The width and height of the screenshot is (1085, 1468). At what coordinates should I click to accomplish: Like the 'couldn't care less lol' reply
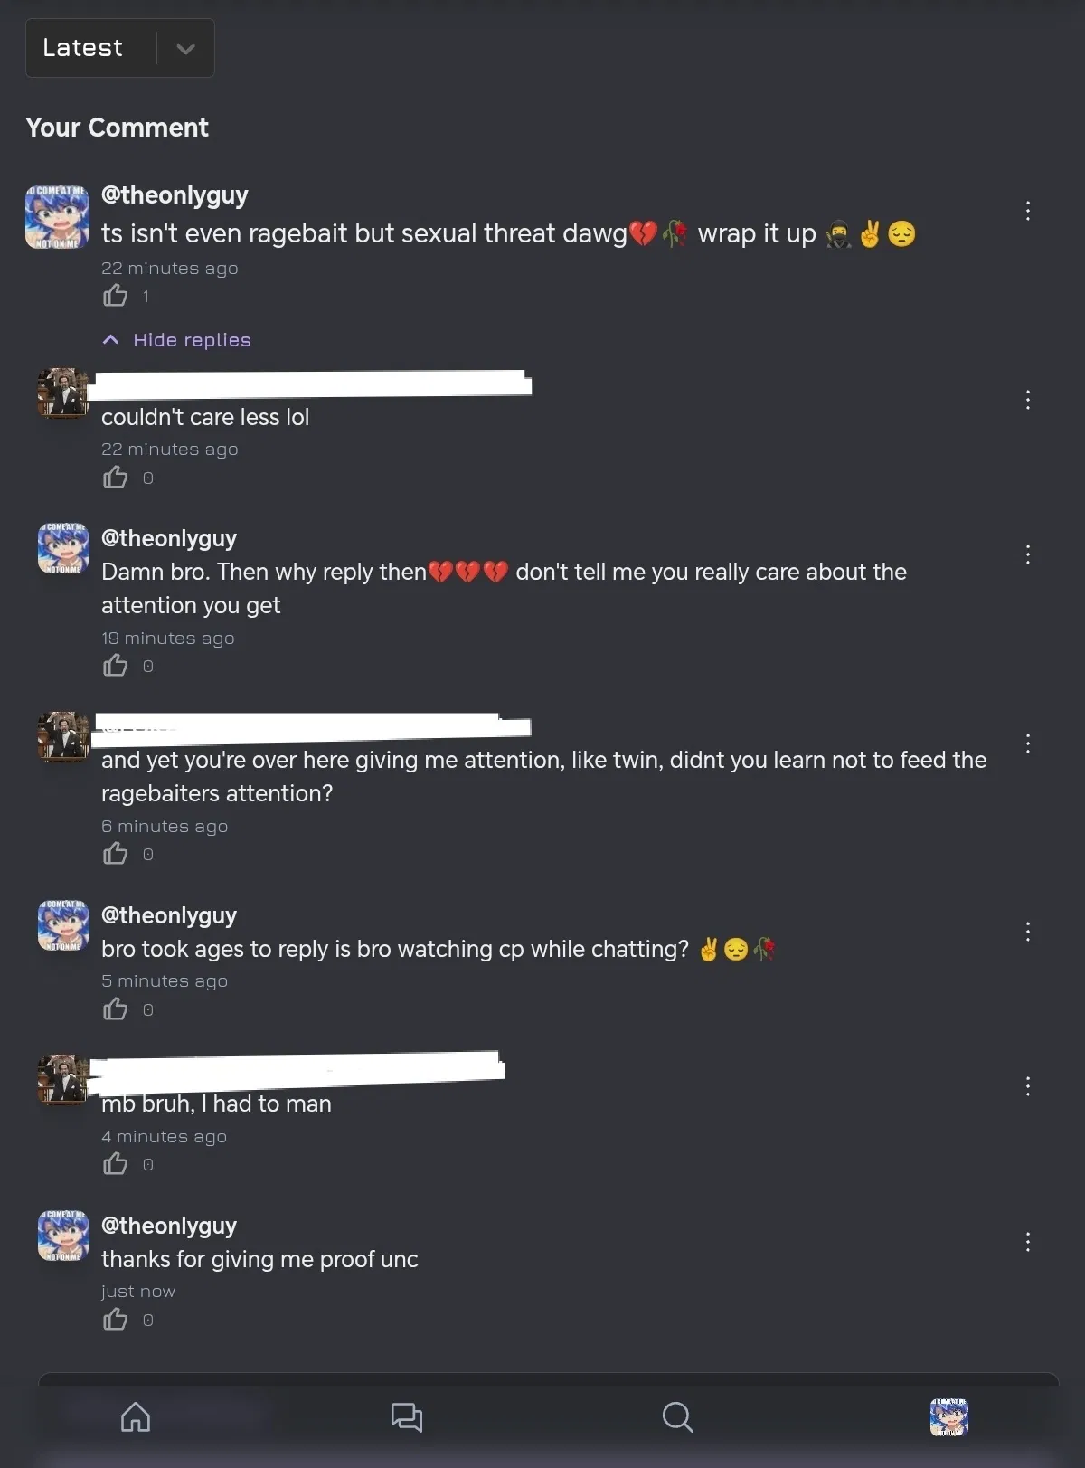116,478
